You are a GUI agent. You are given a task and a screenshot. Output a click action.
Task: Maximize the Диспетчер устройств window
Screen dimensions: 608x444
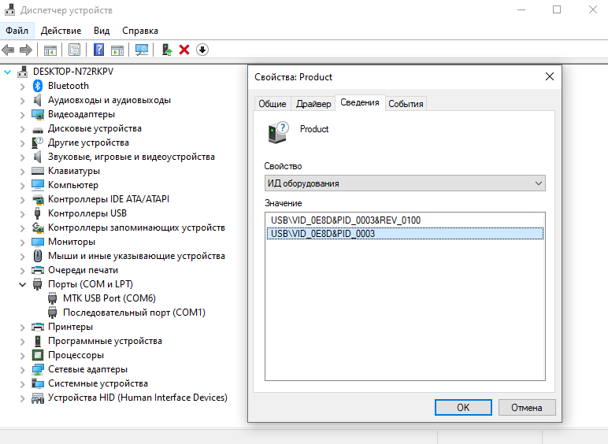coord(557,9)
